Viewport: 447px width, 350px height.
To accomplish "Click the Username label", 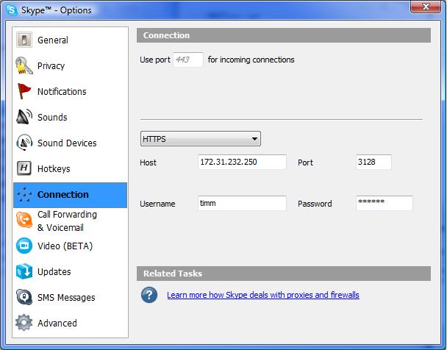I will pos(157,204).
